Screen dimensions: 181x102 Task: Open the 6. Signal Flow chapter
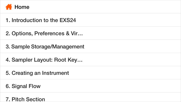(90, 86)
